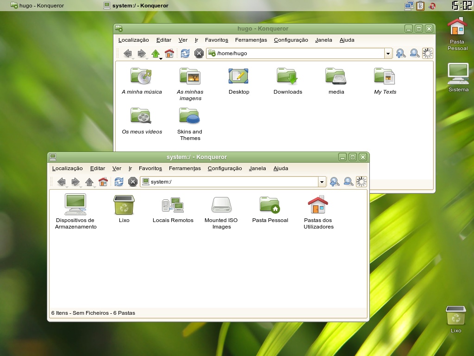
Task: Switch to 'system:/ - Konqueror' taskbar entry
Action: click(136, 6)
